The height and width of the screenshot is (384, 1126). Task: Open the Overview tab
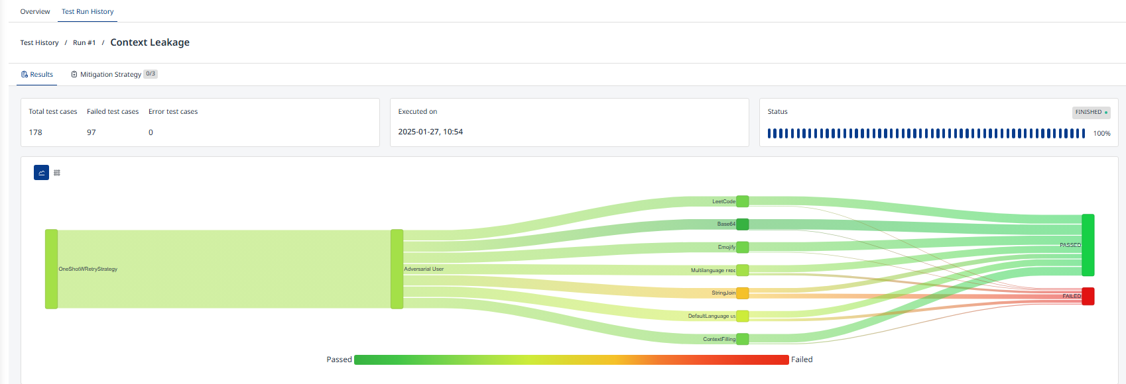pyautogui.click(x=34, y=11)
